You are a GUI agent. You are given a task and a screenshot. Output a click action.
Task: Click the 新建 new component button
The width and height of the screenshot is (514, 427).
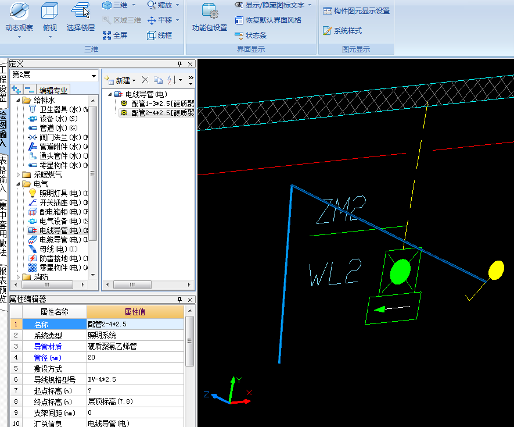click(120, 80)
